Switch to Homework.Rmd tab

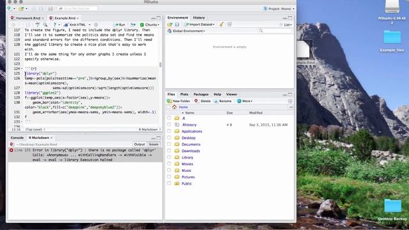(x=28, y=18)
